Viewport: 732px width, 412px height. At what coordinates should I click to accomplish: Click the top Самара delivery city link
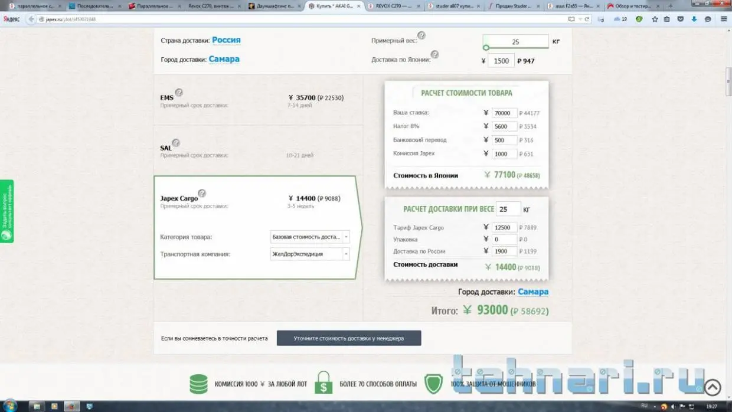(224, 59)
